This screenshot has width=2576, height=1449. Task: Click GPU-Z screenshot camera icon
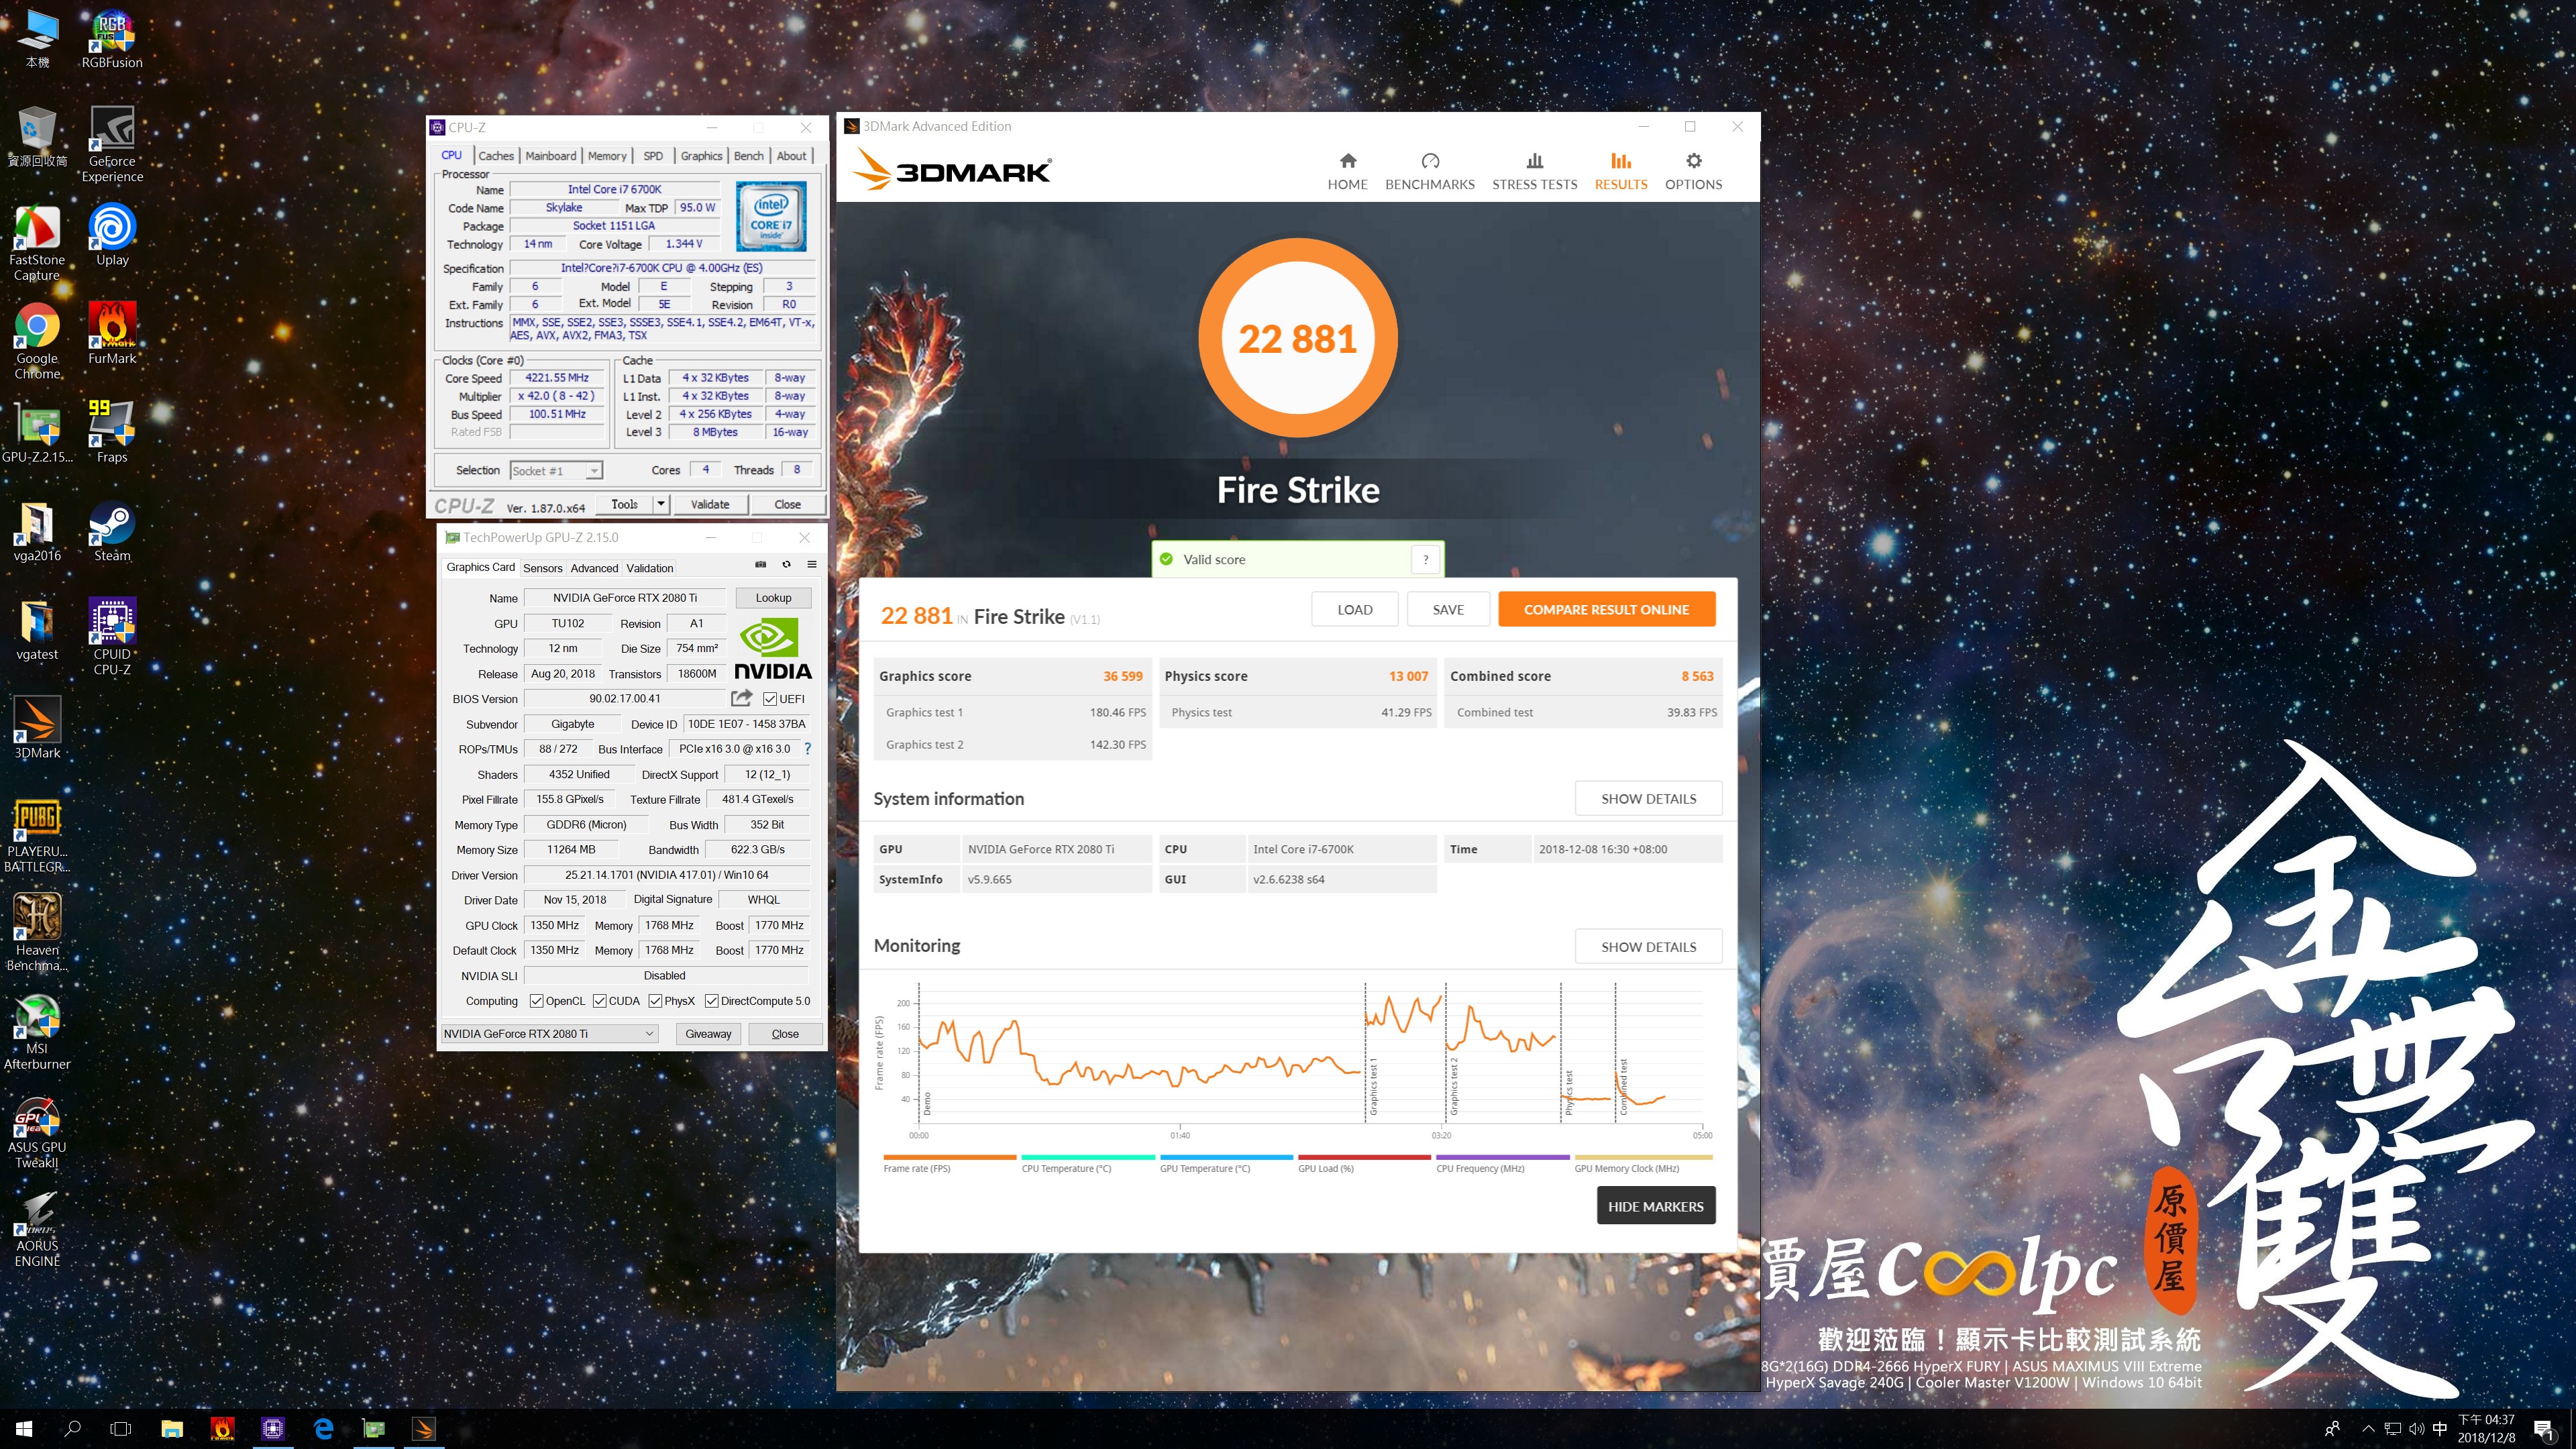pos(760,565)
